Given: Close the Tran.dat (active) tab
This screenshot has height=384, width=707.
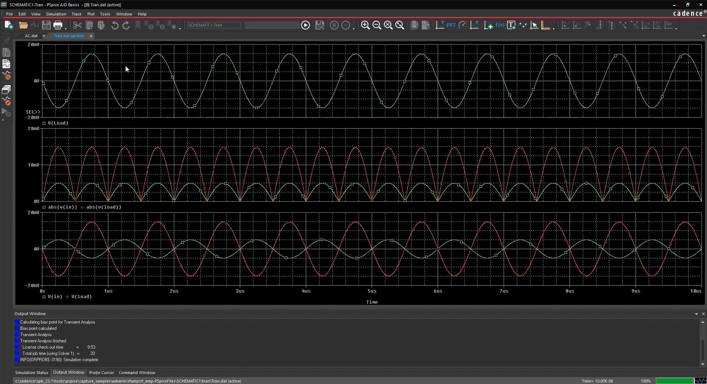Looking at the screenshot, I should click(x=91, y=36).
